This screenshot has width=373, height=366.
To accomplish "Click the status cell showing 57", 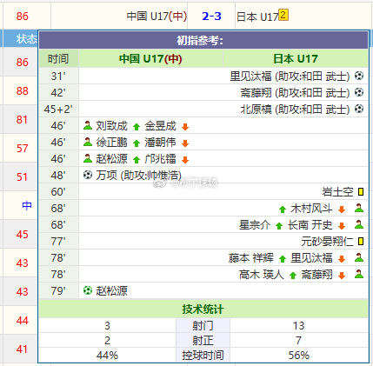I will pos(23,149).
